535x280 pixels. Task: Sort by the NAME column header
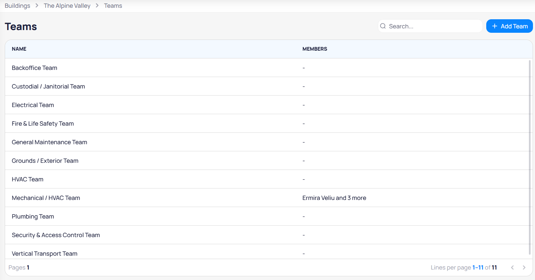tap(19, 49)
